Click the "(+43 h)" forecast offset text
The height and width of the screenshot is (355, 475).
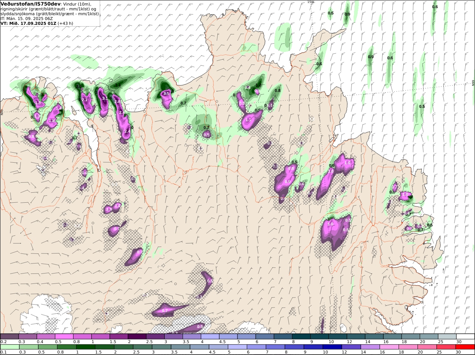point(65,23)
